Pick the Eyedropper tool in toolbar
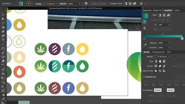The image size is (185, 104). (3, 99)
